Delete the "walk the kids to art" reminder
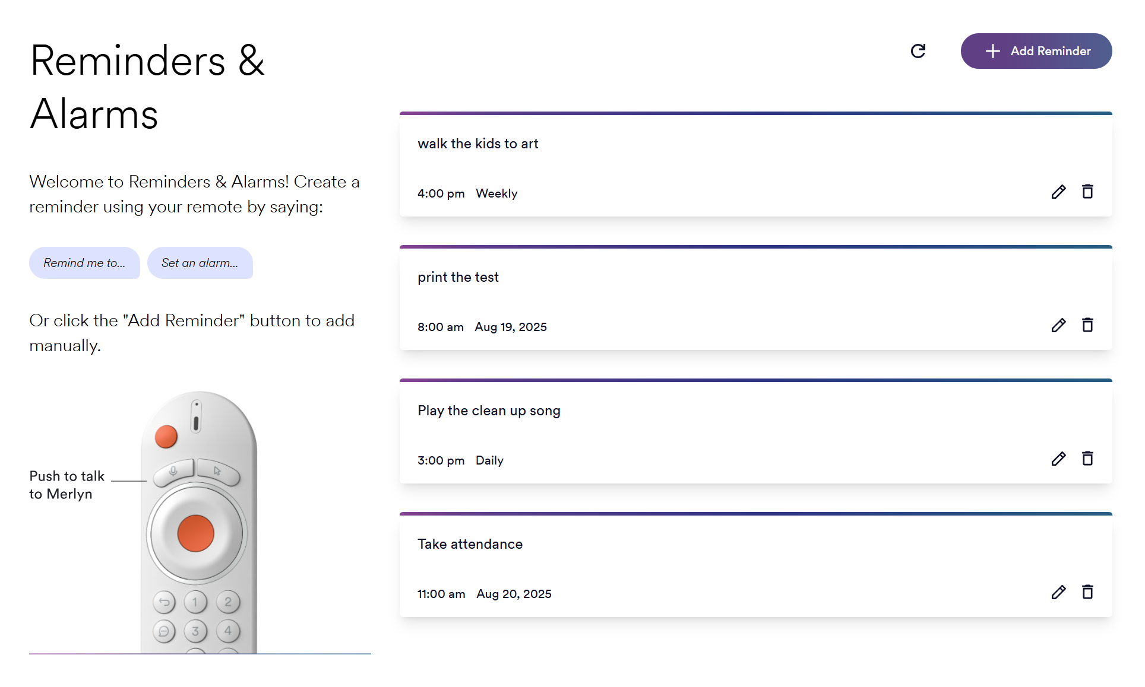The image size is (1145, 687). (x=1087, y=192)
